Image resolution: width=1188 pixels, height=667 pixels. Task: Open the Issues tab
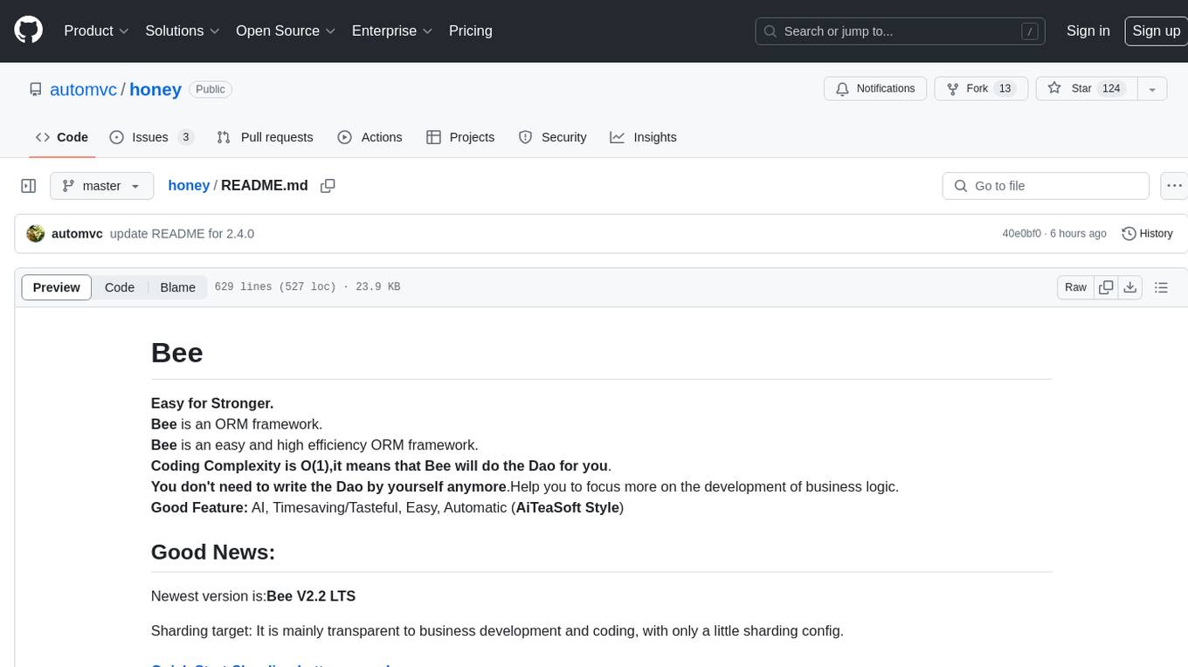(x=151, y=137)
